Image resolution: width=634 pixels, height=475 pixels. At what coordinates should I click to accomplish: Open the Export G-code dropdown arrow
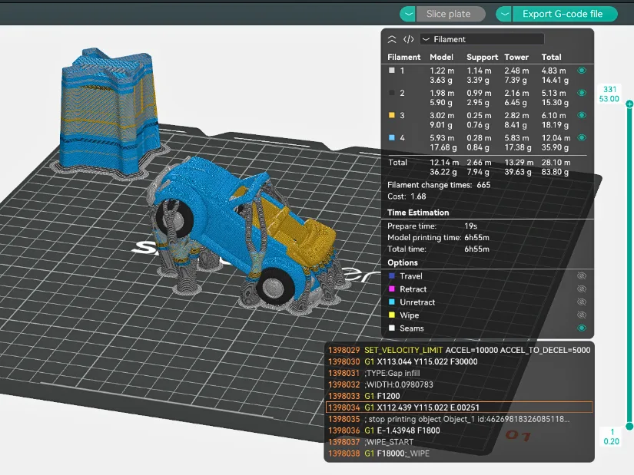(504, 14)
